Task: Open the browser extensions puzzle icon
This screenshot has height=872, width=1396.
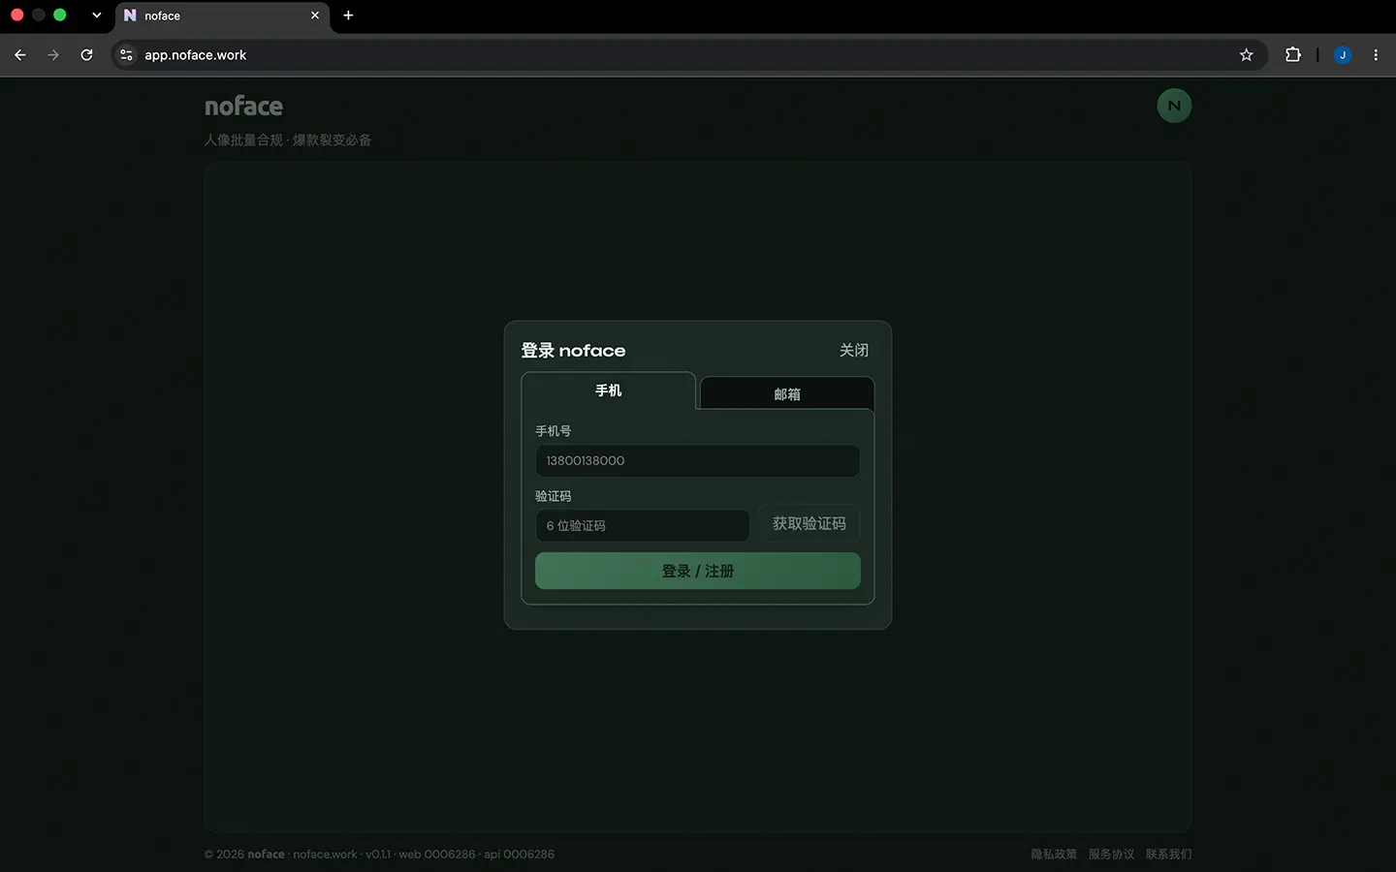Action: (1293, 55)
